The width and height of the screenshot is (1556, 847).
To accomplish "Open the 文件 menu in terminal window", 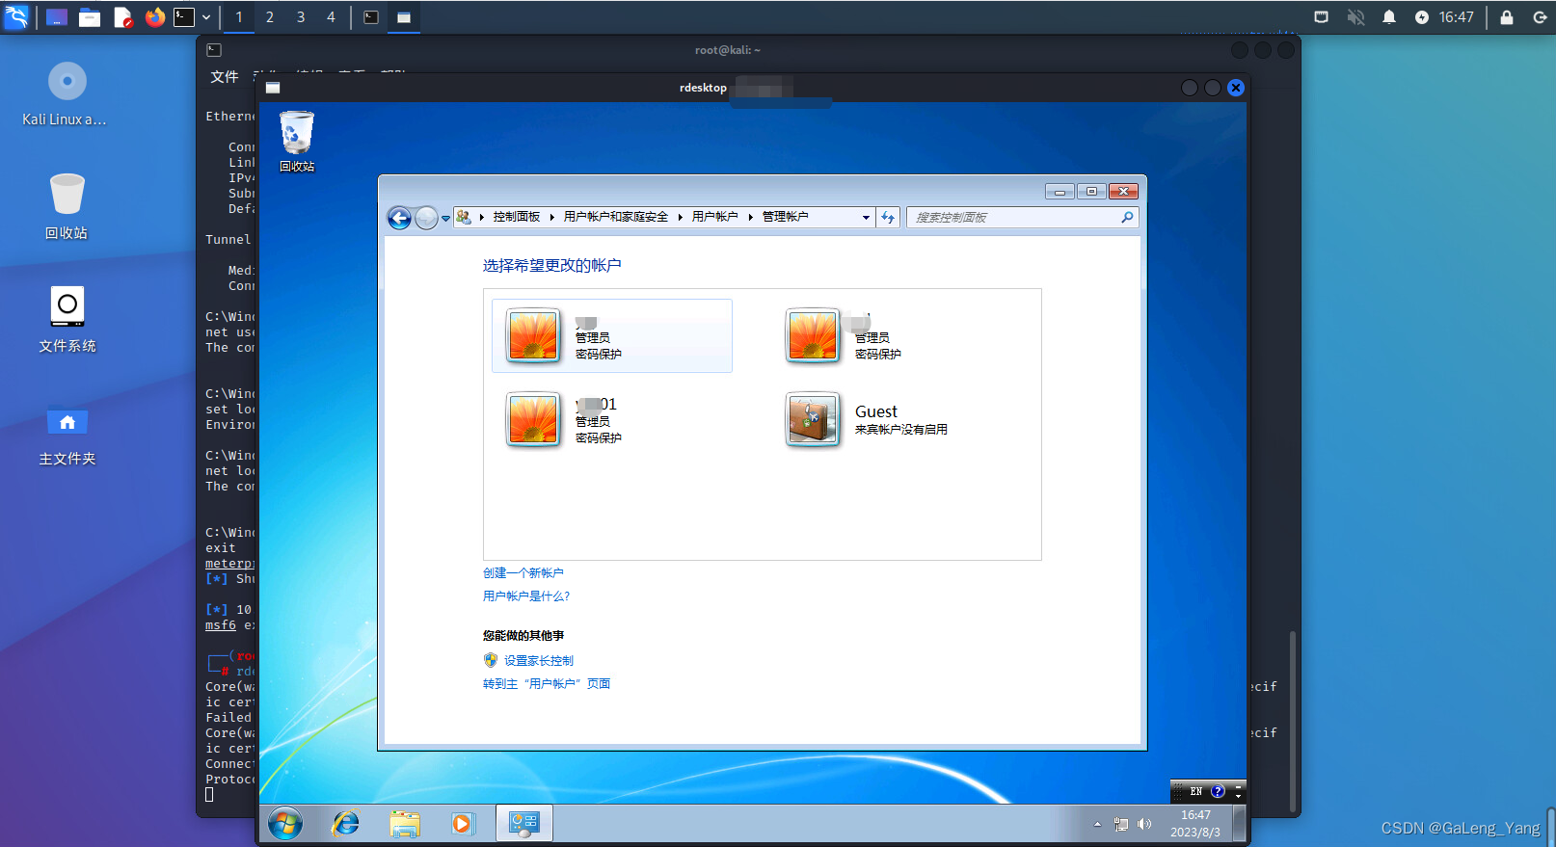I will 225,77.
